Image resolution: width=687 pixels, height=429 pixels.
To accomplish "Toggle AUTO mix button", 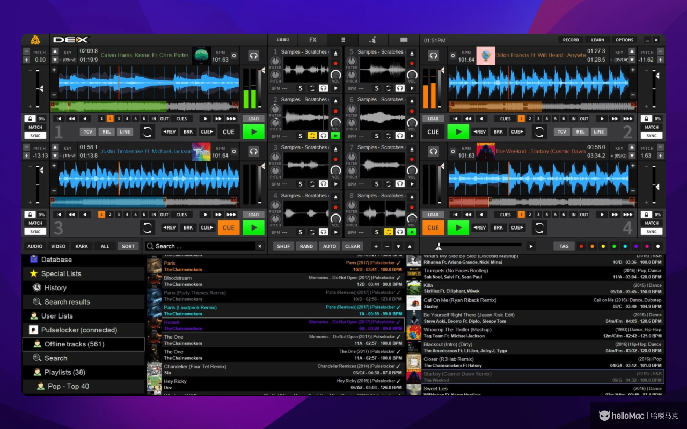I will [330, 246].
